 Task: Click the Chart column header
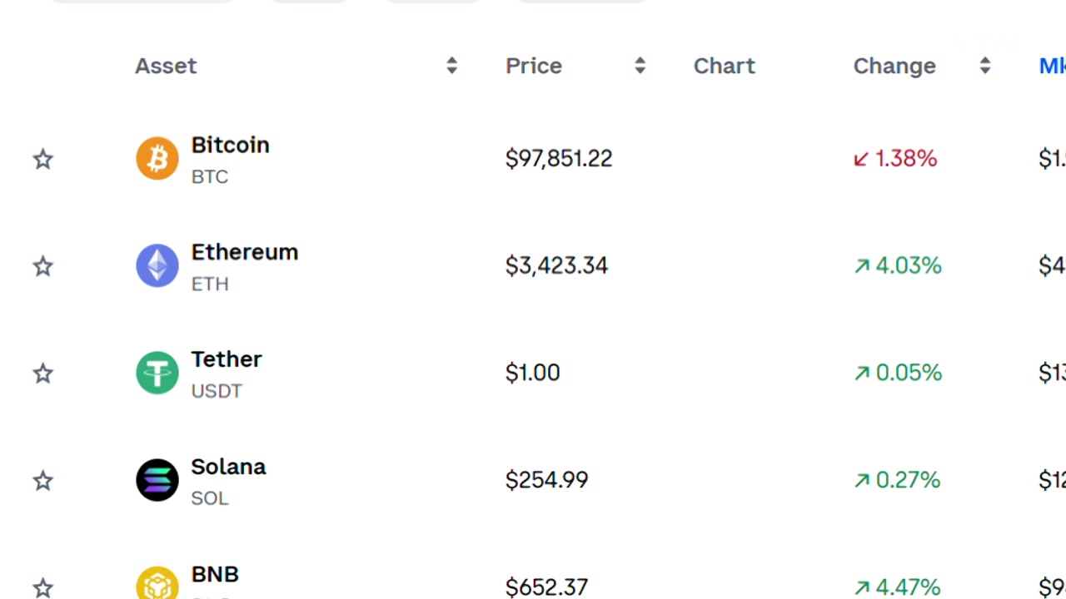pyautogui.click(x=724, y=66)
